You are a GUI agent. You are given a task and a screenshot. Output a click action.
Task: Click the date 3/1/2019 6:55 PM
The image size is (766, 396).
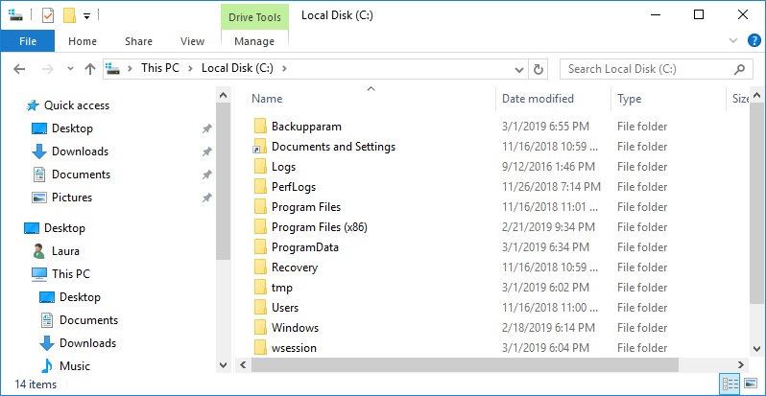click(545, 127)
